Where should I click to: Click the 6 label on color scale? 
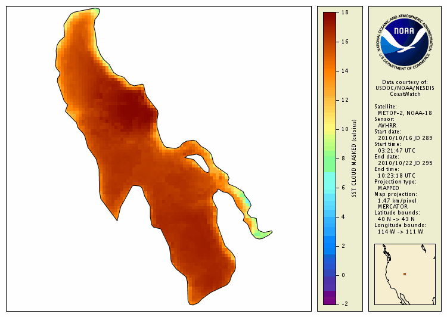[343, 188]
